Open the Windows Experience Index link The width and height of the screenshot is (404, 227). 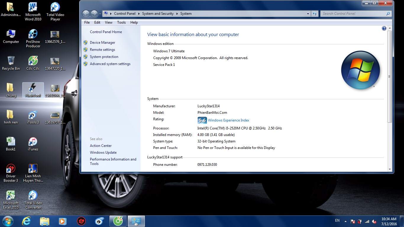pos(228,120)
